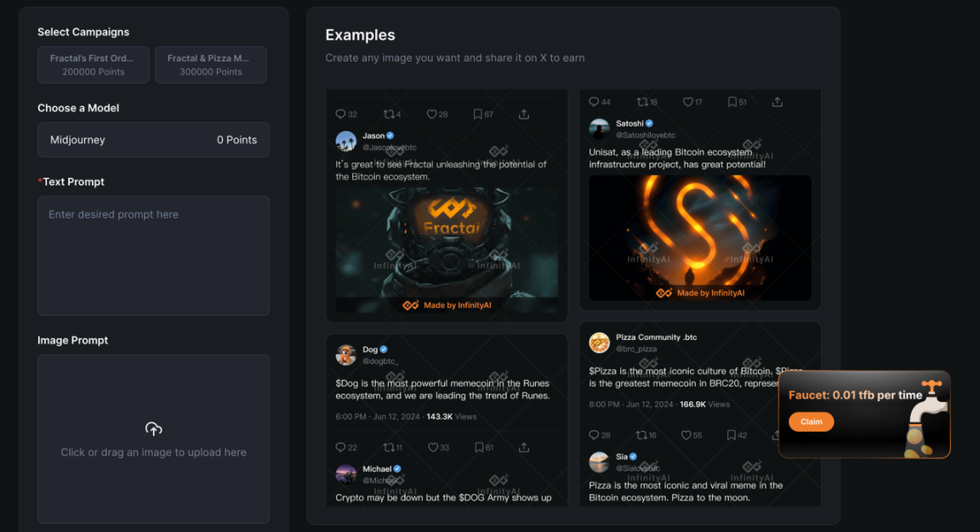980x532 pixels.
Task: Select Fractal & Pizza M... campaign
Action: [x=210, y=65]
